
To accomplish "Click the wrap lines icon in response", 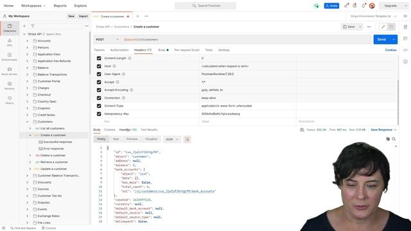I will coord(187,139).
